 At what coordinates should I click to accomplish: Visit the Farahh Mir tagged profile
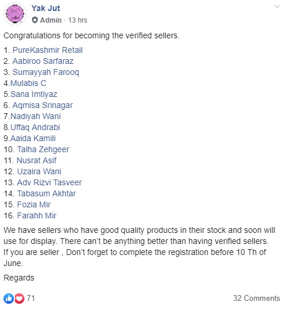pos(37,215)
